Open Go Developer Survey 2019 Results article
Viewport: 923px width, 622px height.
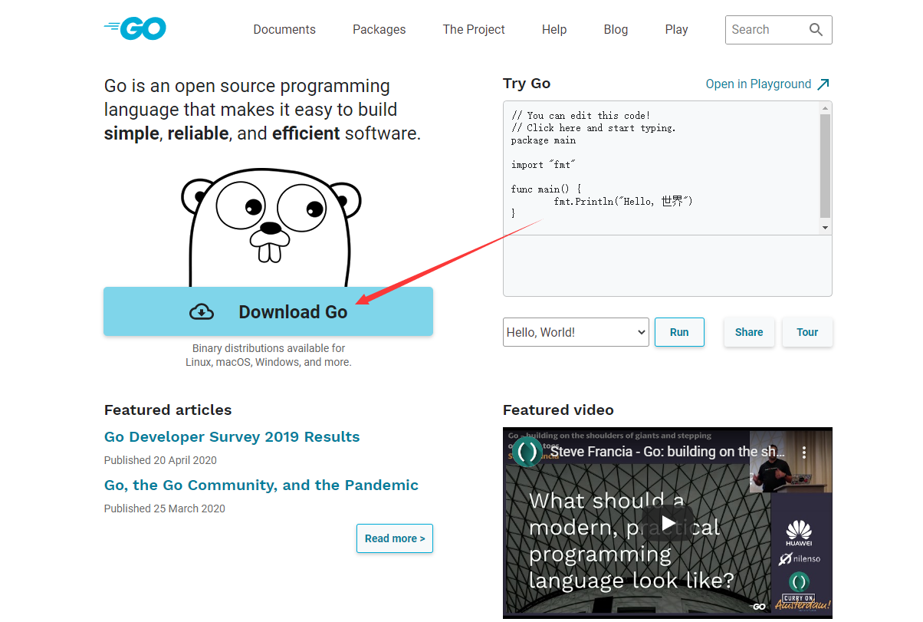click(x=232, y=436)
